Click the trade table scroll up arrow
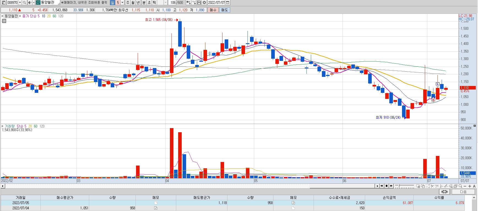This screenshot has width=478, height=211. 474,198
